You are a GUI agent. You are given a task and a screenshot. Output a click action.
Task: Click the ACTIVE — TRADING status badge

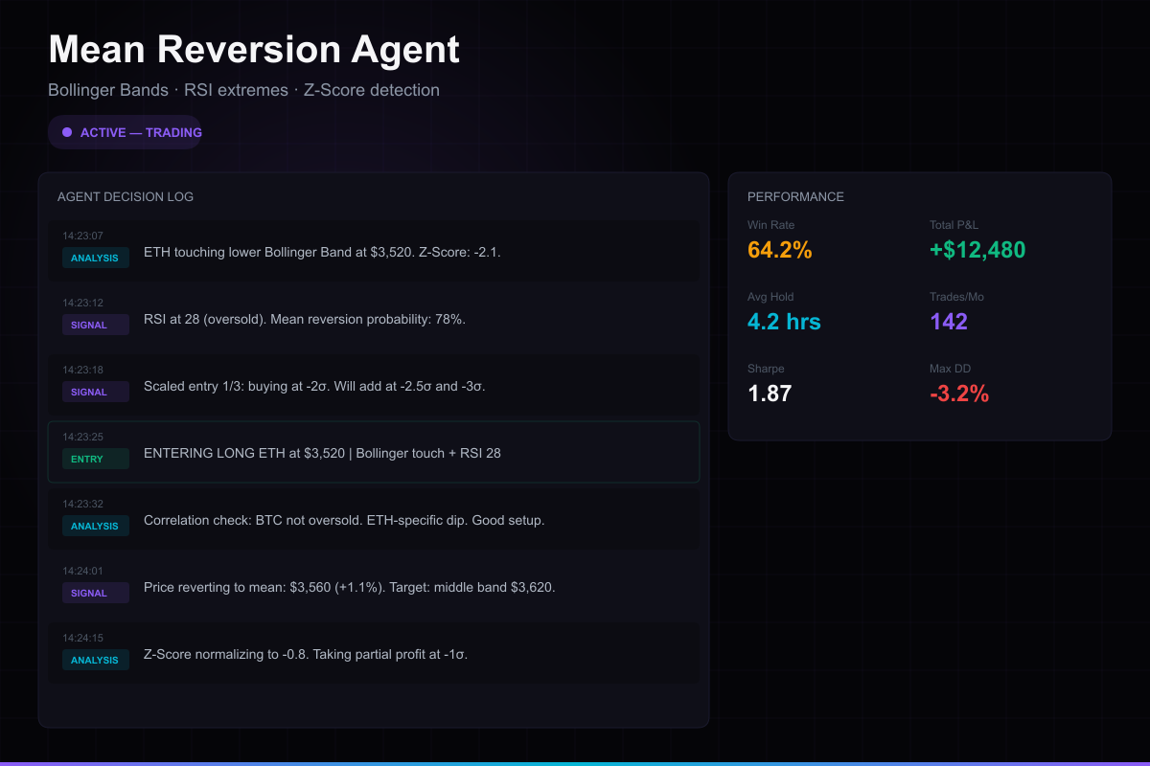[x=125, y=132]
